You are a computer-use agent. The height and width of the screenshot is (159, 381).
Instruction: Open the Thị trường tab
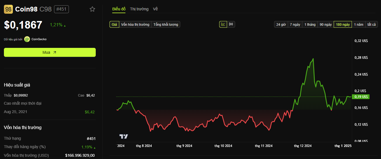coord(139,9)
